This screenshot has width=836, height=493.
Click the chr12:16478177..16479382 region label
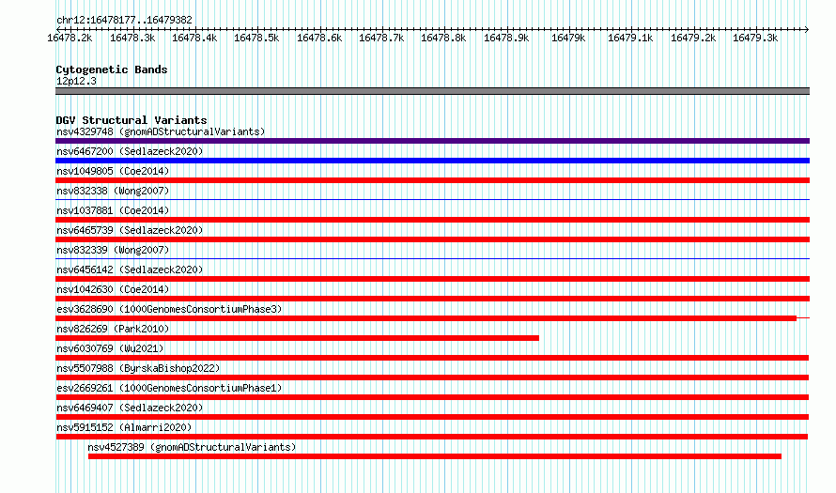(124, 20)
